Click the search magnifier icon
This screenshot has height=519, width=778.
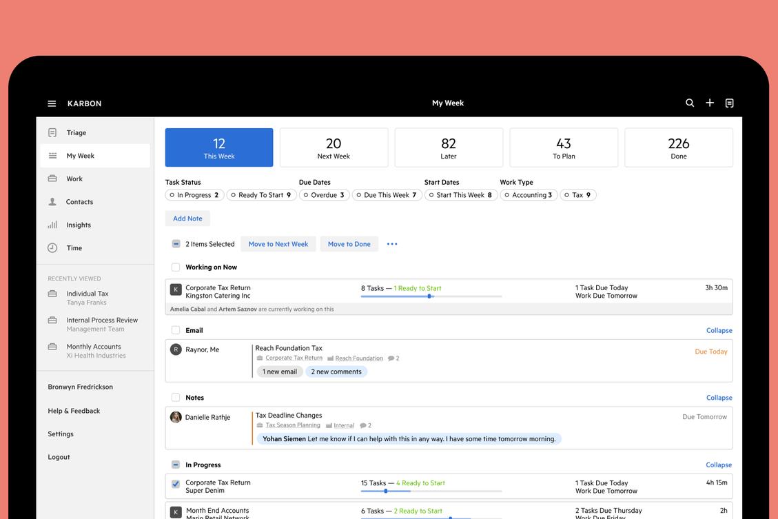[690, 103]
